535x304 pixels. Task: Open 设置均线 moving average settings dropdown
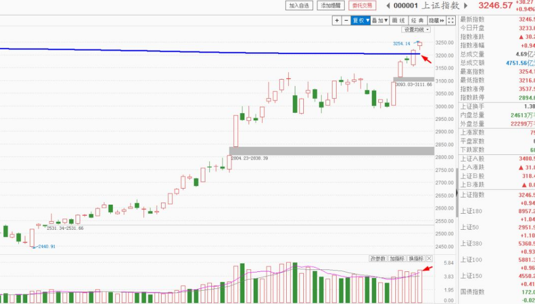pyautogui.click(x=416, y=29)
